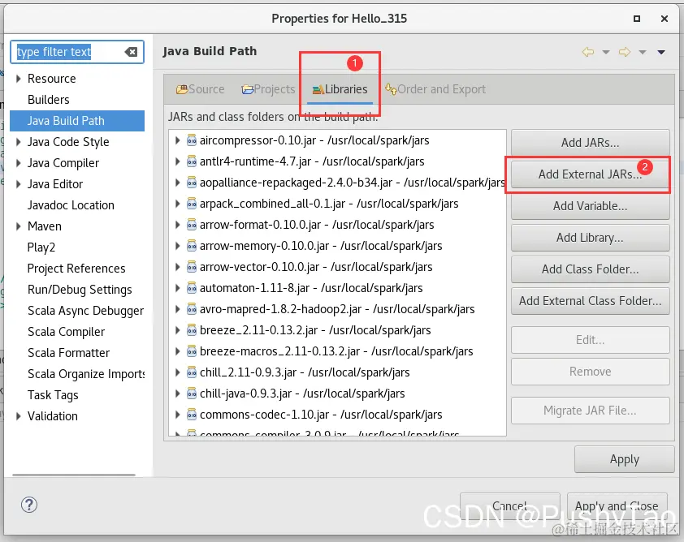Click the Edit... button

591,340
